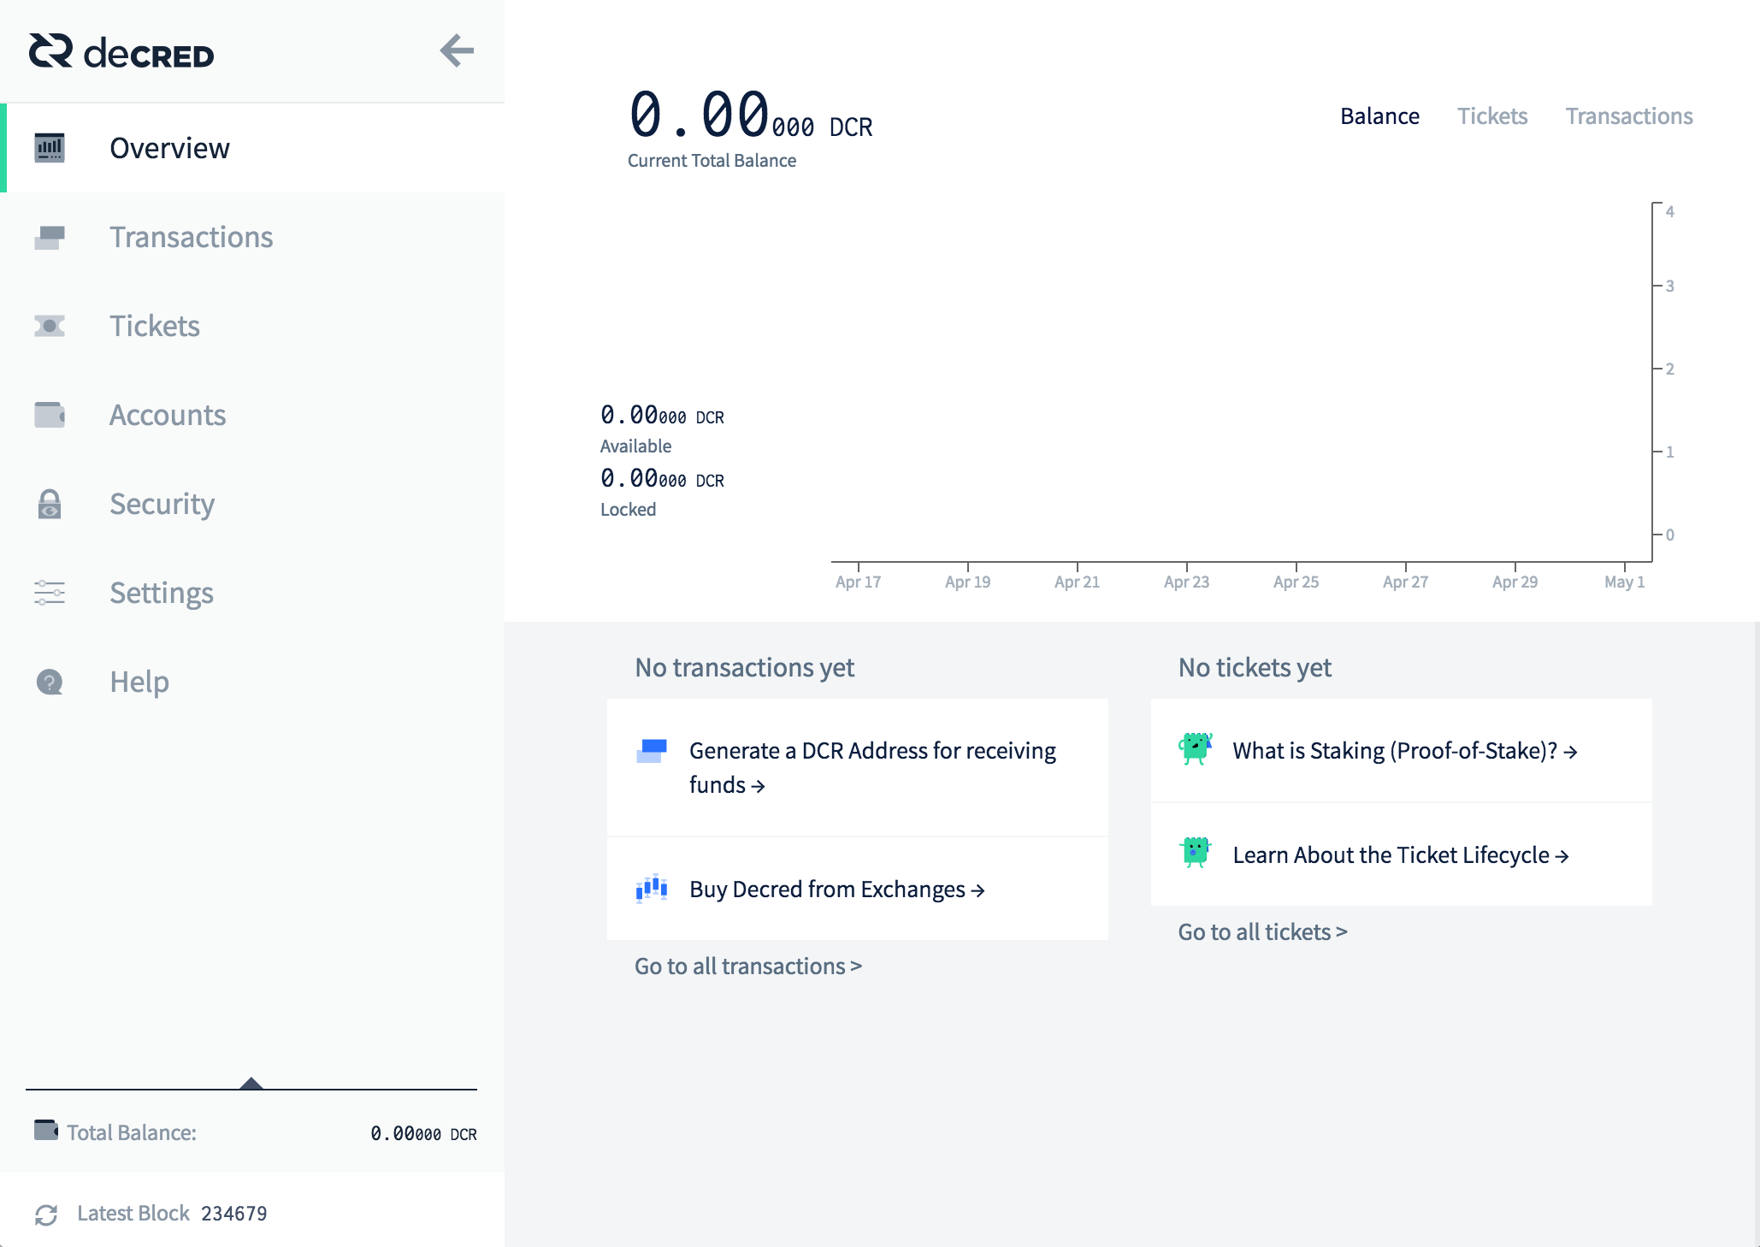Click the No tickets yet heading

[1255, 667]
